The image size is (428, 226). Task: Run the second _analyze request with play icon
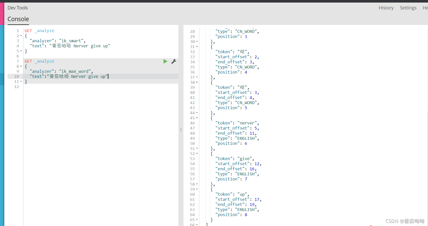pos(165,61)
